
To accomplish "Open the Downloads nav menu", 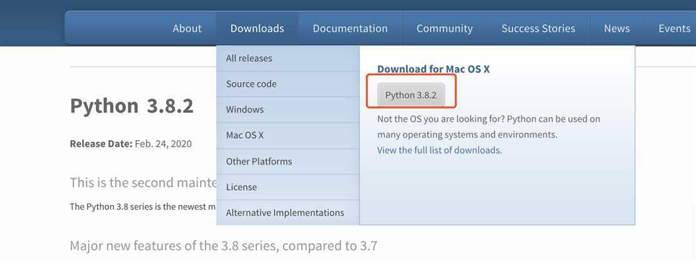I will tap(257, 28).
